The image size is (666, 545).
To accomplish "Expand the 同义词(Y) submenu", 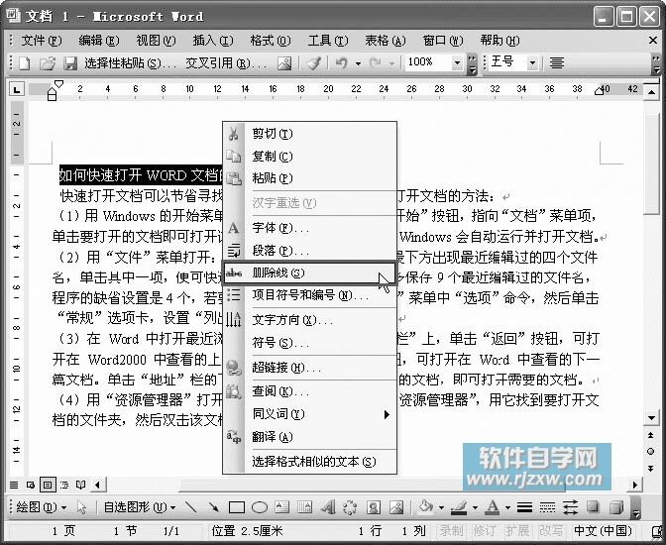I will (x=310, y=414).
